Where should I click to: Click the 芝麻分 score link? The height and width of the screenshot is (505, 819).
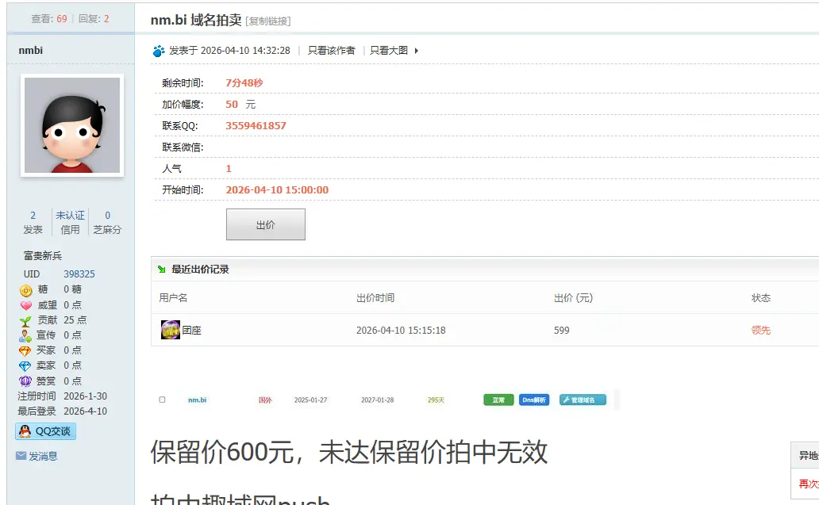tap(107, 222)
